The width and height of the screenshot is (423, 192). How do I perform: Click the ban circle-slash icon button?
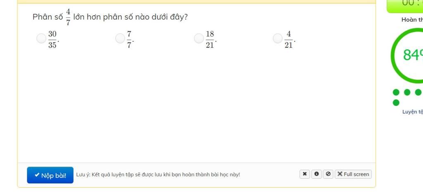click(328, 174)
